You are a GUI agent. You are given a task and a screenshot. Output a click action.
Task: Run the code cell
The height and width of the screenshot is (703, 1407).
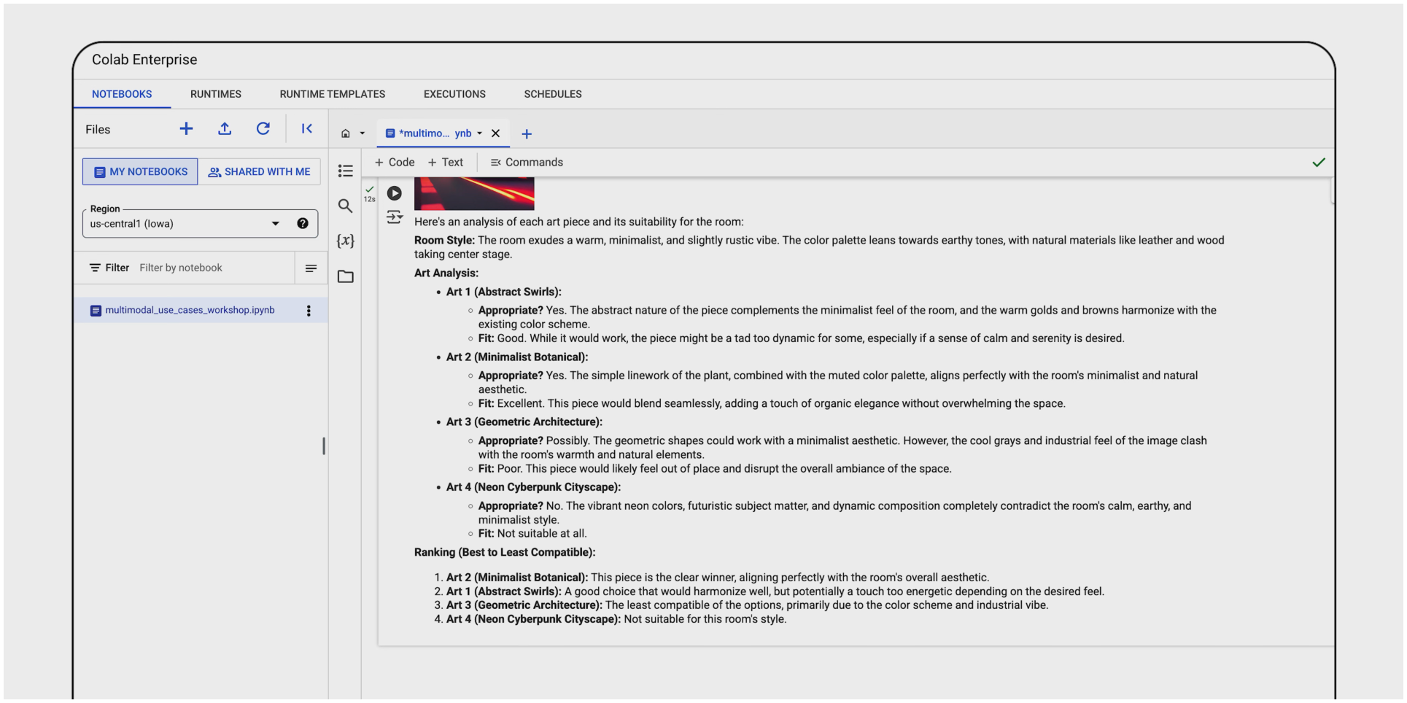coord(394,193)
